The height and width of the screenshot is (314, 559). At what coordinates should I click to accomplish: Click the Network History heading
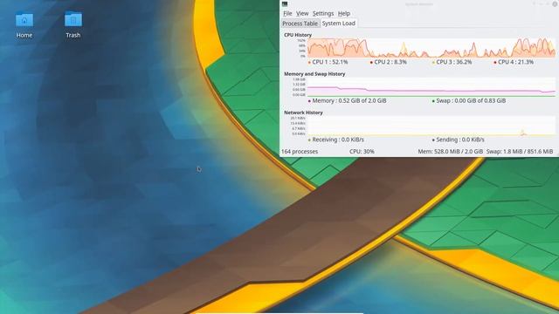(x=303, y=113)
